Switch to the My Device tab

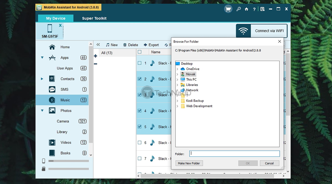(x=56, y=18)
